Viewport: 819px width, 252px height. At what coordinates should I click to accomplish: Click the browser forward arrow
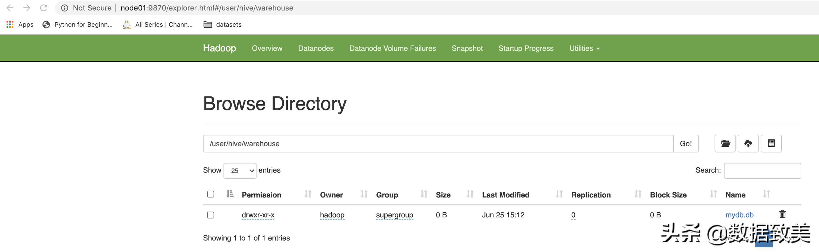pyautogui.click(x=27, y=8)
